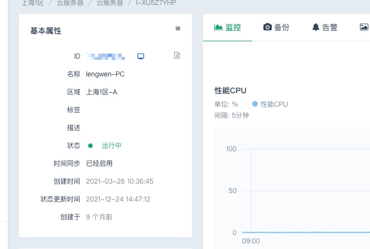Toggle the 性能CPU legend series
This screenshot has width=370, height=249.
tap(270, 104)
